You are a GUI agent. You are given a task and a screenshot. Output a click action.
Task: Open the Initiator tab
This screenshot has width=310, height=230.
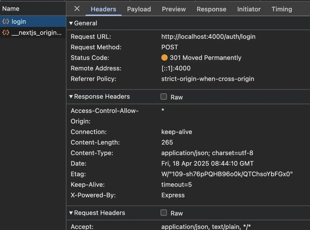pyautogui.click(x=249, y=9)
